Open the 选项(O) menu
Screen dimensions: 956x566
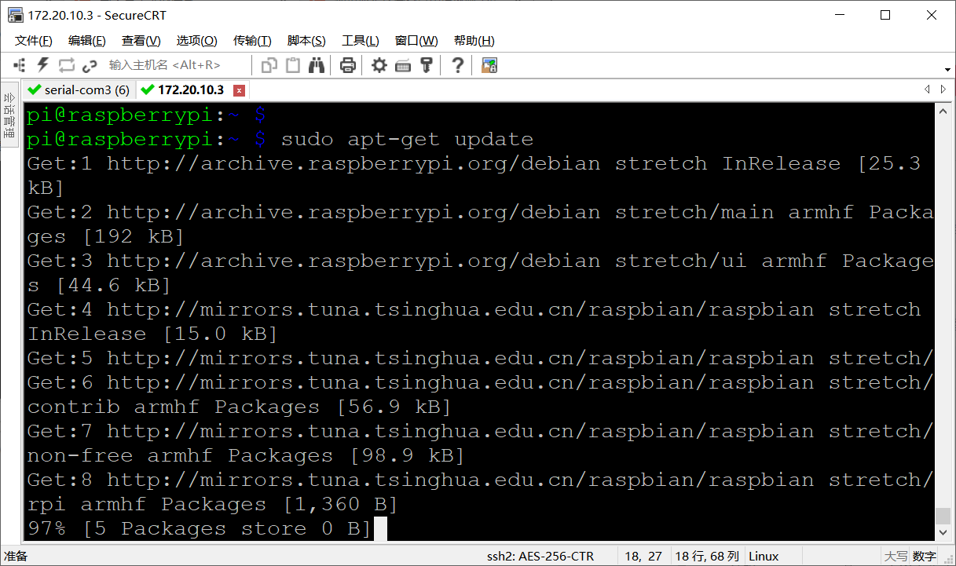(x=196, y=41)
